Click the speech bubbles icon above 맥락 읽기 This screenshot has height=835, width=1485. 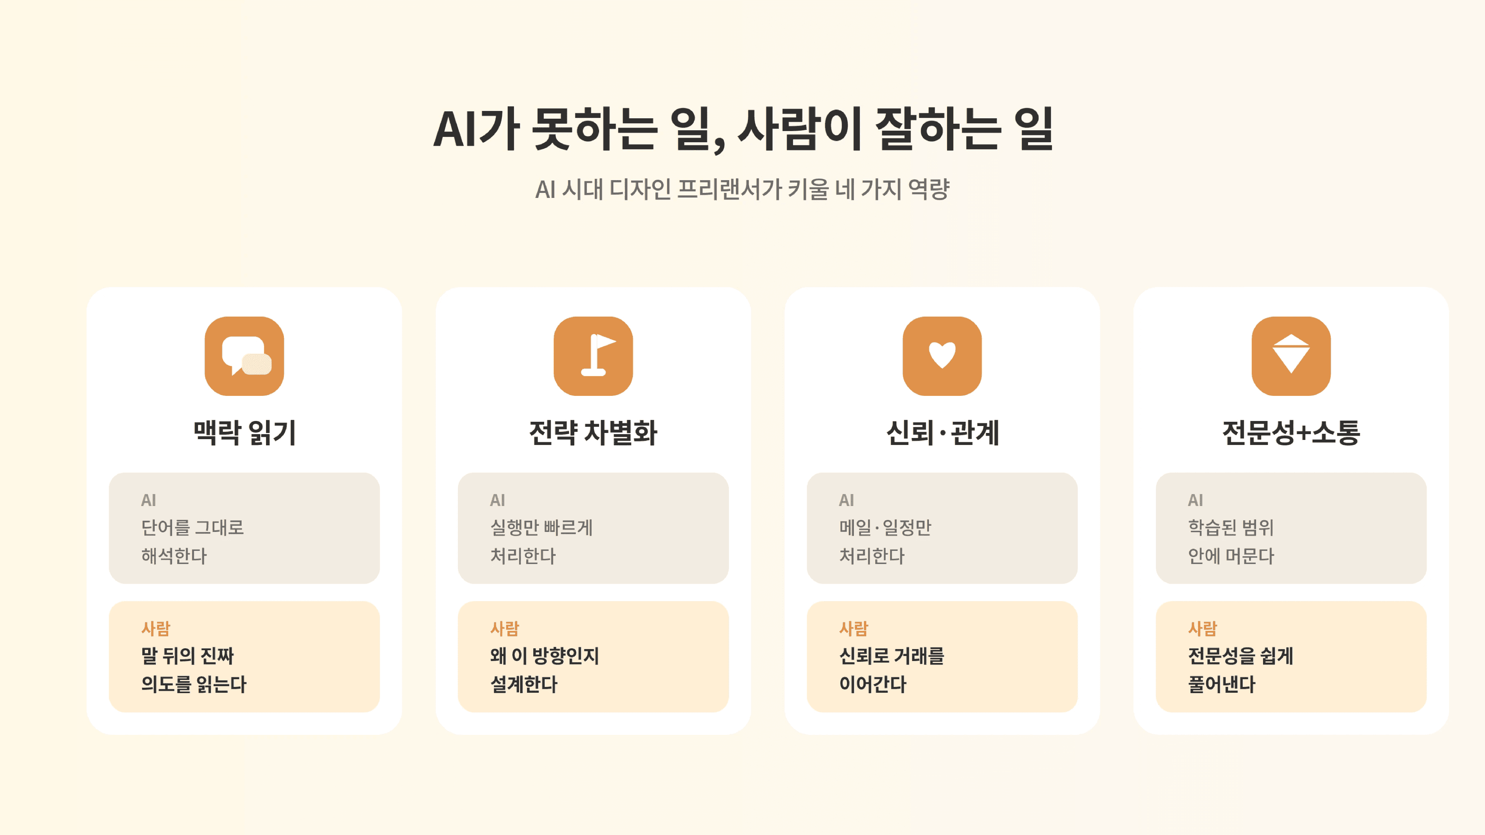[x=244, y=356]
